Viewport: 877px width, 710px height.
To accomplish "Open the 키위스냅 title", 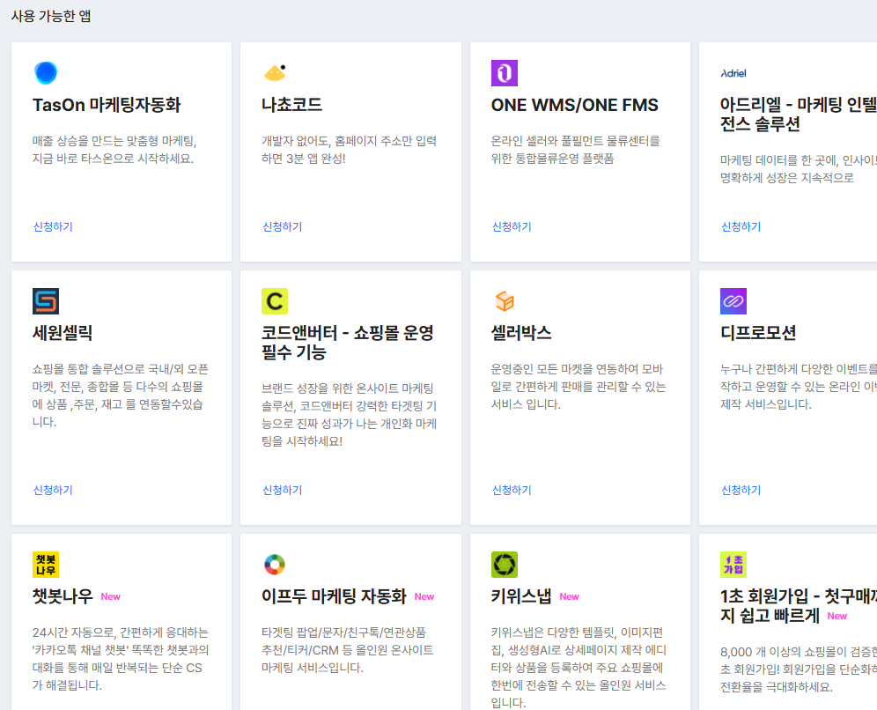I will coord(521,596).
